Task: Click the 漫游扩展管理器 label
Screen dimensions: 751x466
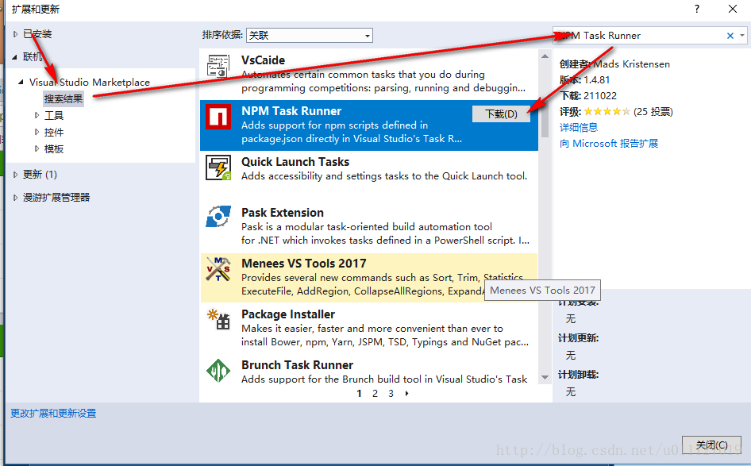Action: point(56,198)
